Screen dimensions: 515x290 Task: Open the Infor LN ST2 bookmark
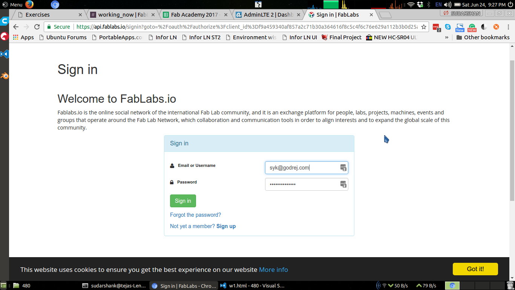point(201,37)
